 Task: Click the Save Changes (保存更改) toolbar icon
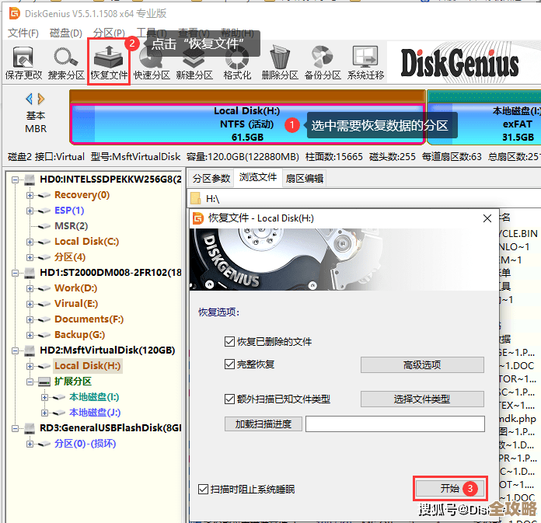[x=23, y=63]
